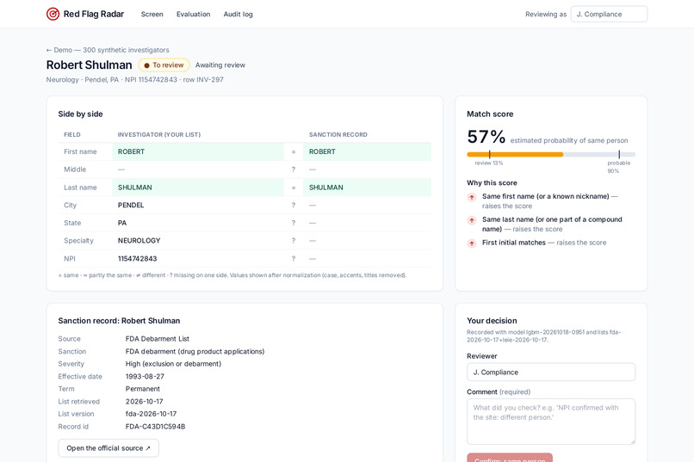Select the PENDEL city value

coord(131,205)
